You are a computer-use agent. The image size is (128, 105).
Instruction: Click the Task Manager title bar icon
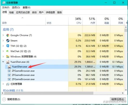(4, 3)
